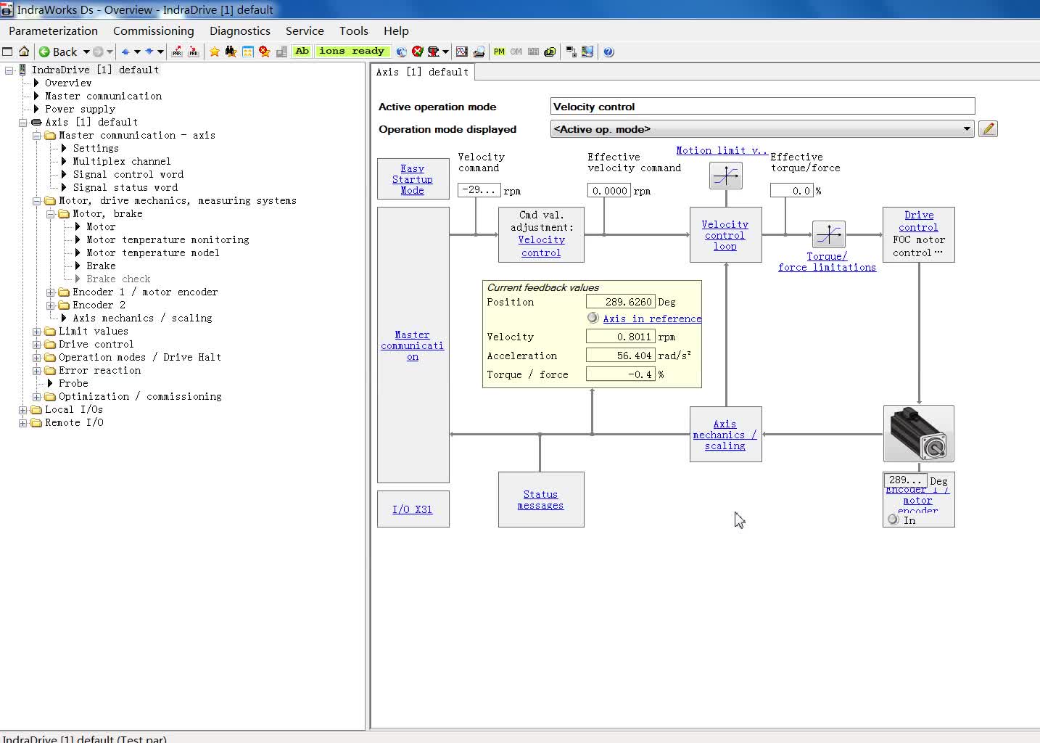This screenshot has width=1040, height=743.
Task: Open the Back history dropdown arrow
Action: (x=86, y=52)
